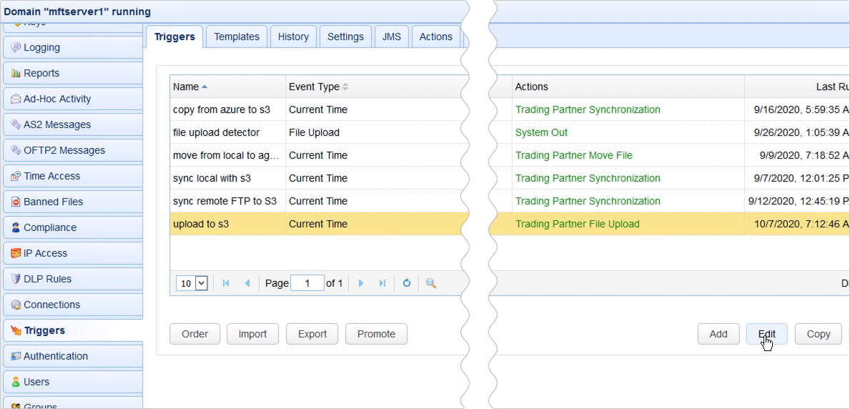
Task: Switch to the Templates tab
Action: pyautogui.click(x=237, y=36)
